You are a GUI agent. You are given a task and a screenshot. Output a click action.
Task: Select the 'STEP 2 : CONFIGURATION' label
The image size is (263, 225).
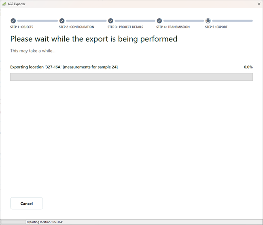(76, 27)
